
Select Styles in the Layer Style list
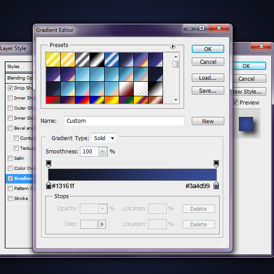(19, 67)
